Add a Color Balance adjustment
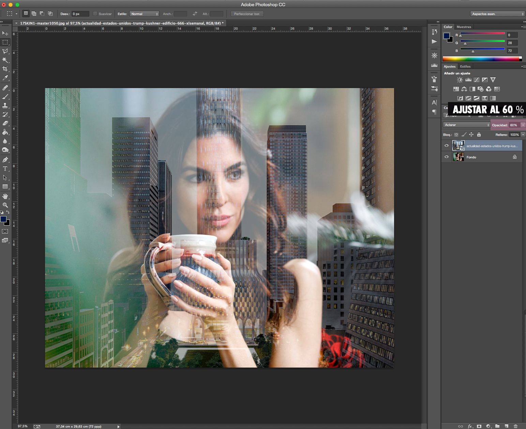The image size is (526, 429). [x=464, y=89]
